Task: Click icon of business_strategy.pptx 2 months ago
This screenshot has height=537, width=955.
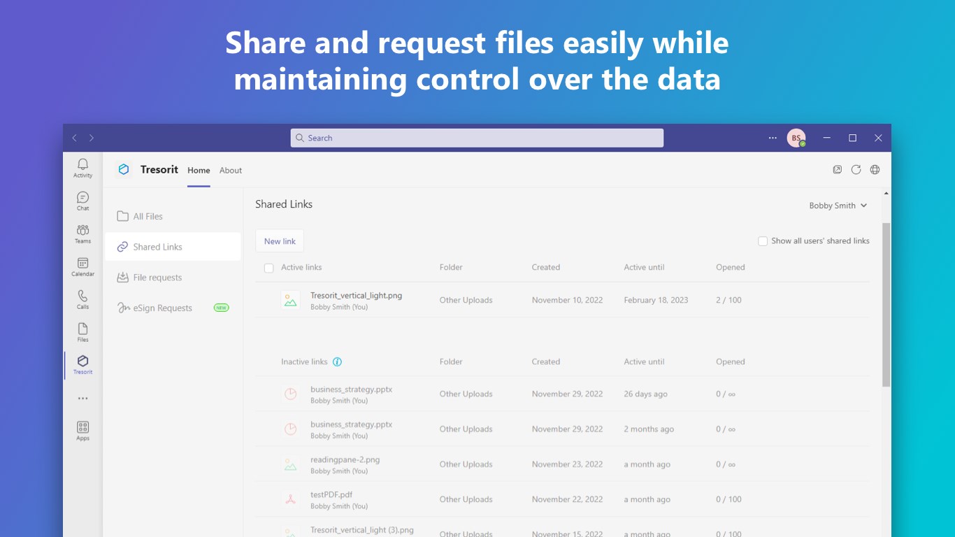Action: (x=290, y=429)
